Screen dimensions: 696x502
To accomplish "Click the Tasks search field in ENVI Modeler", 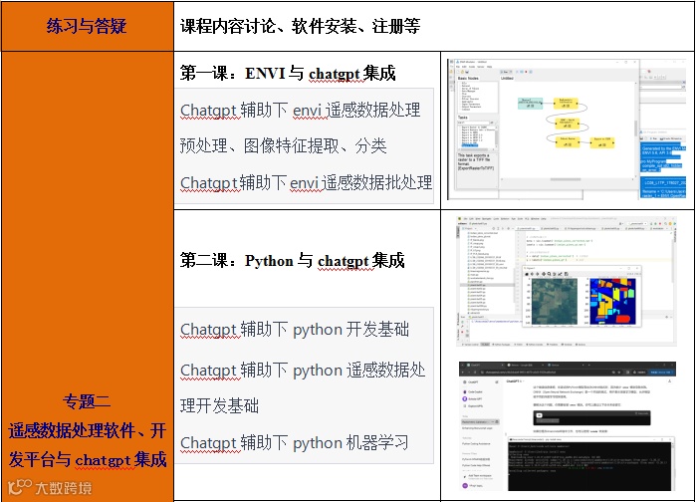I will pos(473,123).
